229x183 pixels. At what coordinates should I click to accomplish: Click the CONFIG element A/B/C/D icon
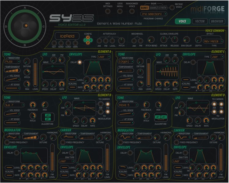point(88,40)
